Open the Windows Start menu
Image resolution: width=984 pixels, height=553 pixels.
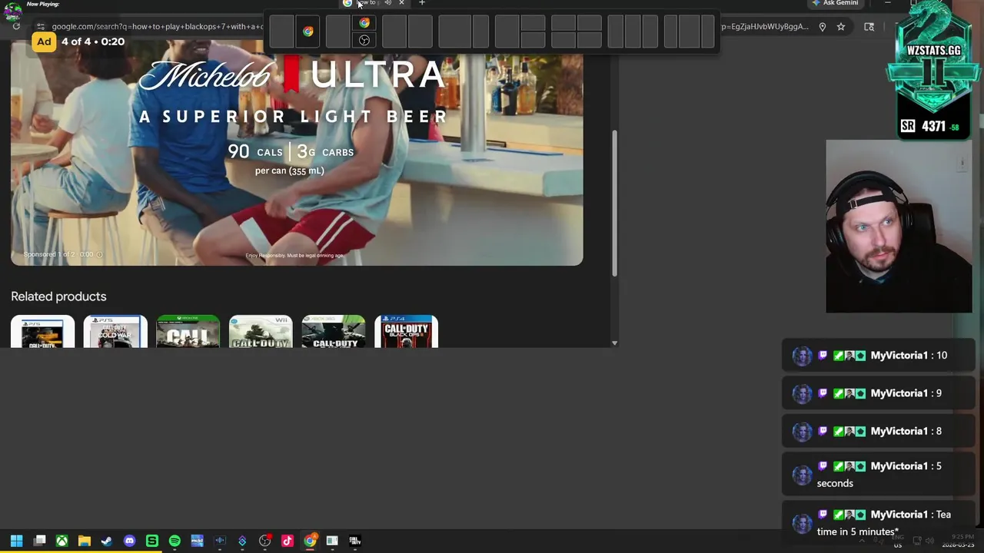(16, 541)
